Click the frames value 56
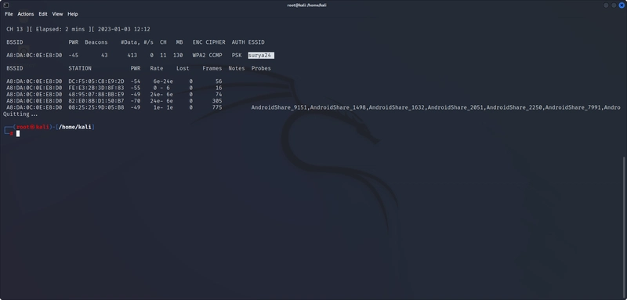This screenshot has height=300, width=627. pos(219,81)
